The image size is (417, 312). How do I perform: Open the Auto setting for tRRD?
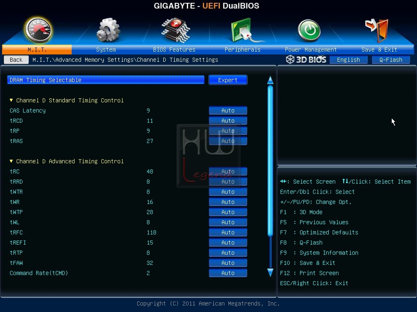click(228, 182)
